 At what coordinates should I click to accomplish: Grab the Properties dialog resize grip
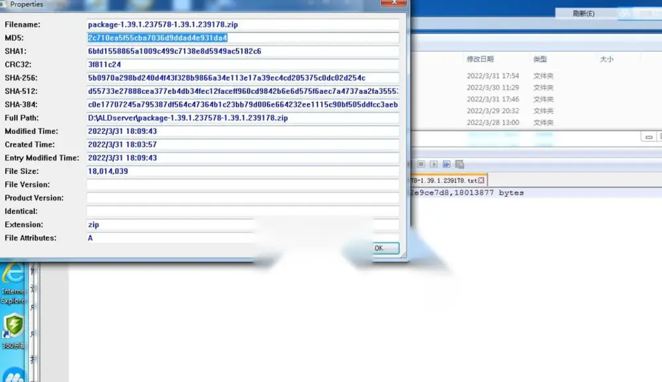point(403,254)
